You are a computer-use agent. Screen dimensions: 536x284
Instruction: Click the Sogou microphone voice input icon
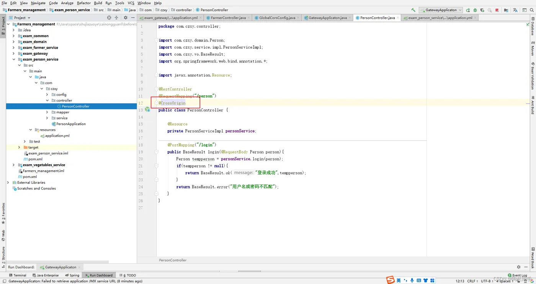[x=412, y=281]
